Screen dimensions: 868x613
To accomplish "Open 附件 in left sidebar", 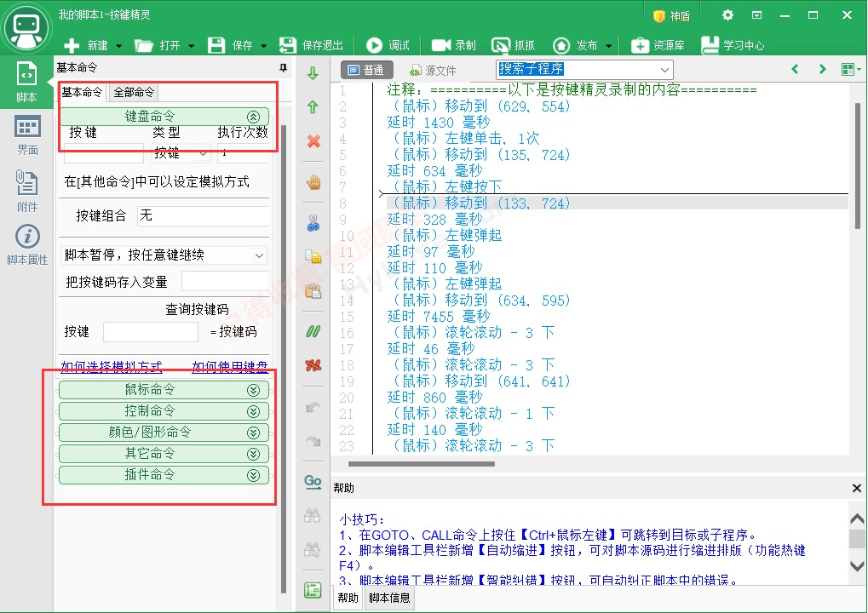I will coord(27,192).
